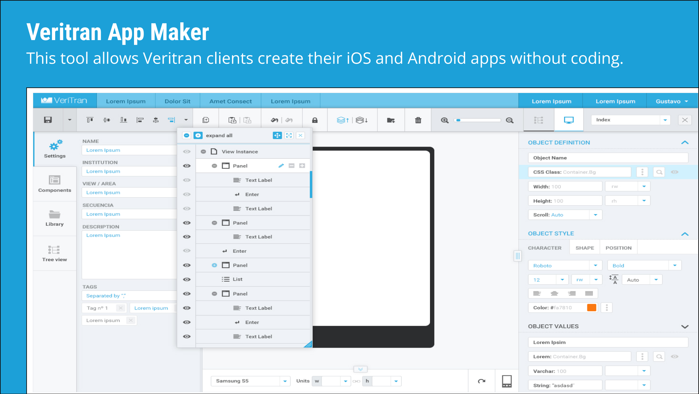Click the zoom in magnifier icon
The width and height of the screenshot is (699, 394).
[445, 120]
